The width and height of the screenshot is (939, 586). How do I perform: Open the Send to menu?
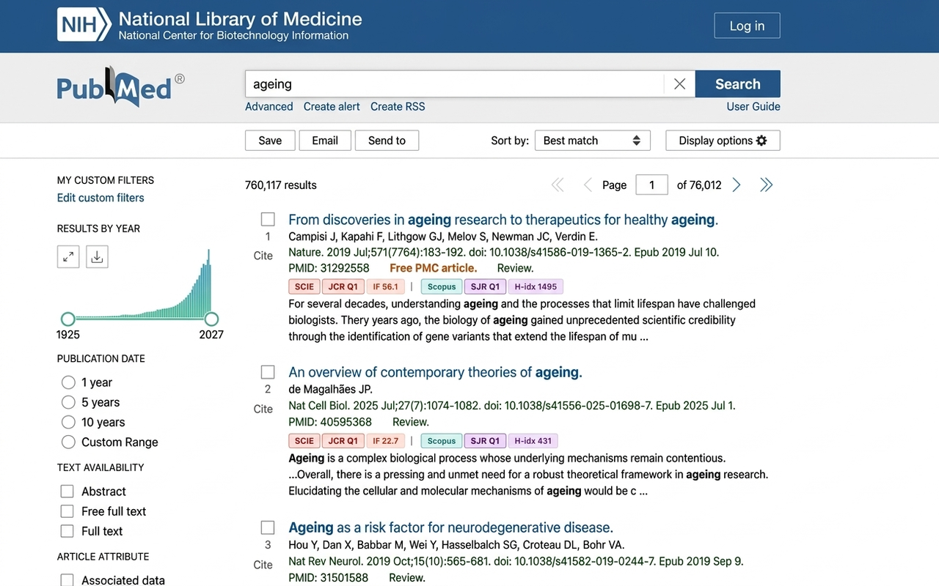387,141
